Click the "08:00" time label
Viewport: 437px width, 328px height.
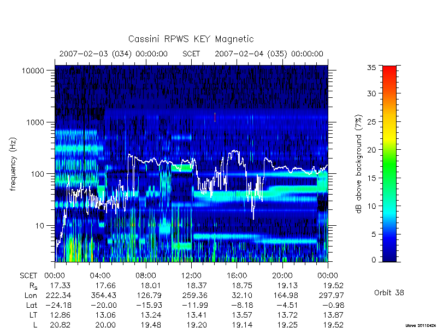pyautogui.click(x=145, y=276)
